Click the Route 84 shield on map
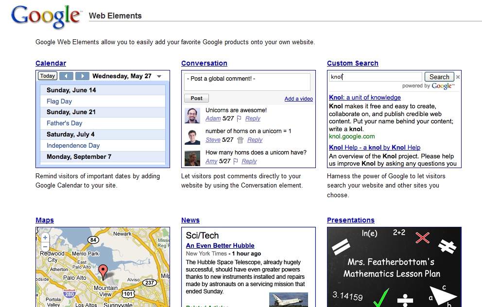The image size is (482, 307). [x=93, y=239]
